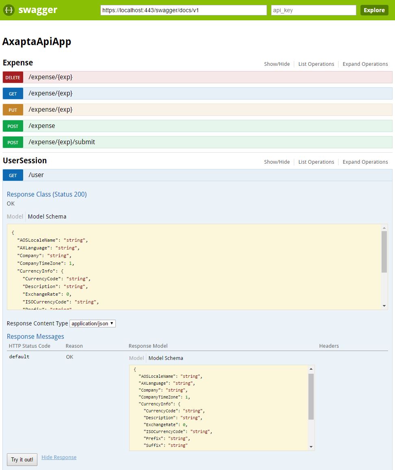Click the Explore button
The height and width of the screenshot is (470, 395).
pyautogui.click(x=374, y=10)
